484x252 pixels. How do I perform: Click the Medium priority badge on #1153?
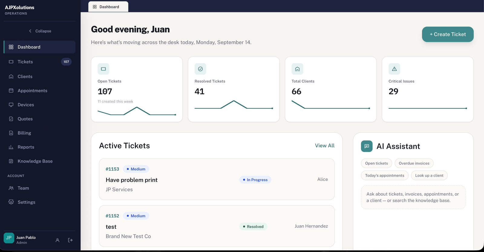[x=136, y=169]
